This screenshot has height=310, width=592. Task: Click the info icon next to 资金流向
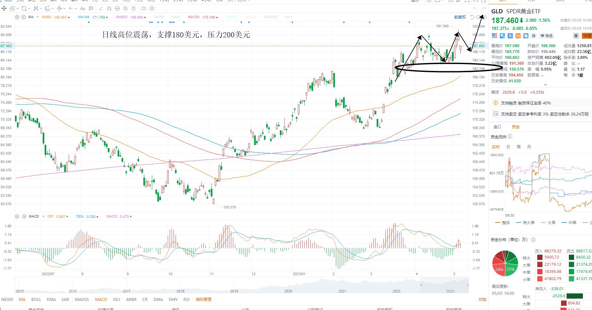click(510, 137)
